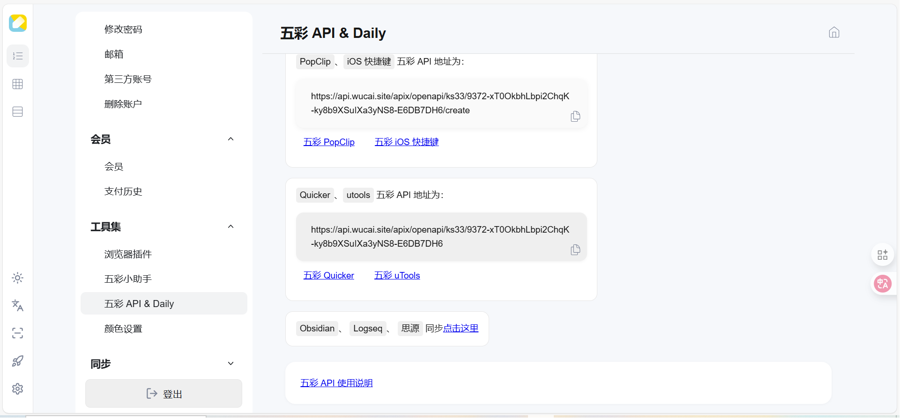Click the Quicker API URL ending E6DB7DH6
Viewport: 900px width, 418px height.
click(x=440, y=237)
